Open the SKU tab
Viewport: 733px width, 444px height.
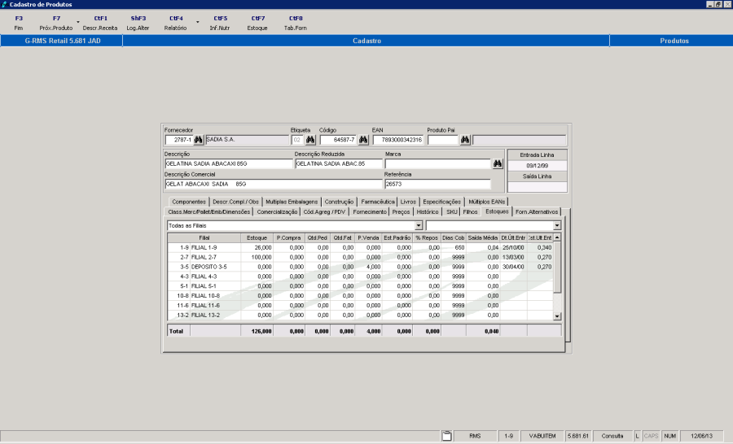[x=451, y=212]
